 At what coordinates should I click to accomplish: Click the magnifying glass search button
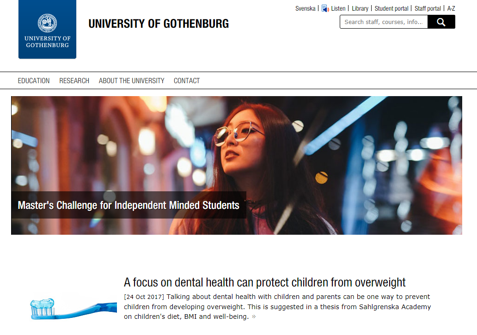pos(441,22)
